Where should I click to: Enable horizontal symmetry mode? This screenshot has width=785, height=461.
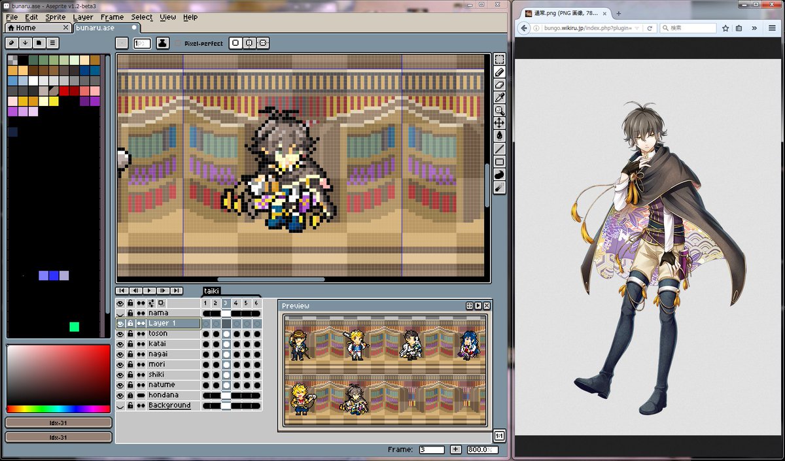pos(249,43)
